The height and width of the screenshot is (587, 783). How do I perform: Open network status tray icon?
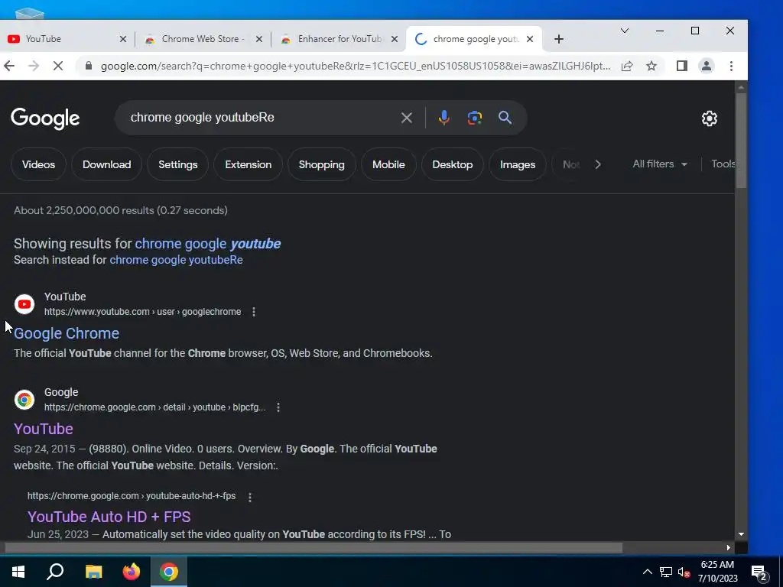[x=666, y=572]
